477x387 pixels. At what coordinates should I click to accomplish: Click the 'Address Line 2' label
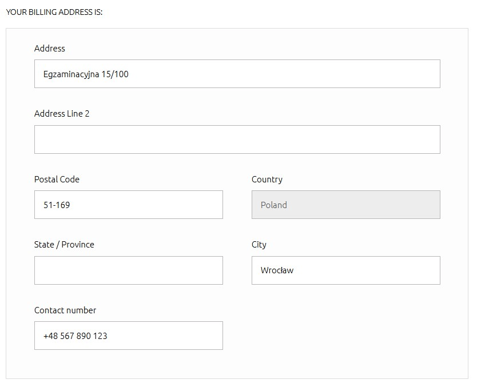tap(62, 114)
